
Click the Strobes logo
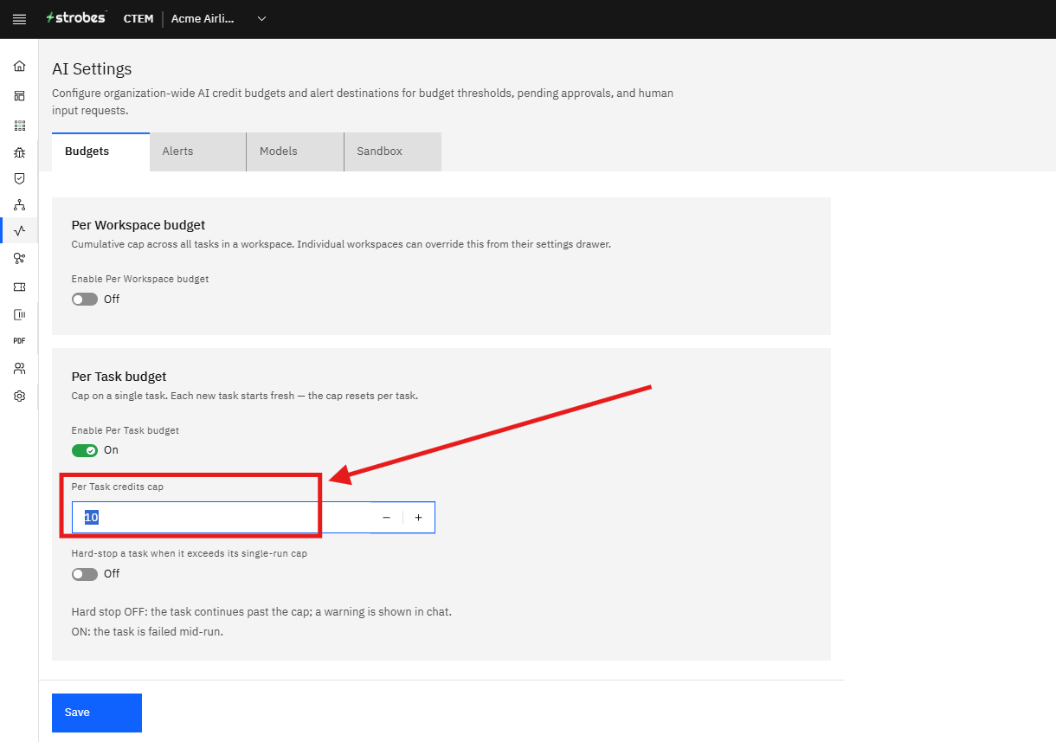[x=76, y=18]
